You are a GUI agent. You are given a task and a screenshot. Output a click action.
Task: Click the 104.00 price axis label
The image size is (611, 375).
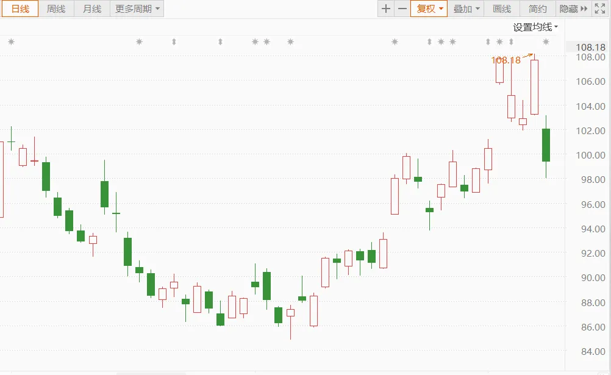pyautogui.click(x=590, y=106)
